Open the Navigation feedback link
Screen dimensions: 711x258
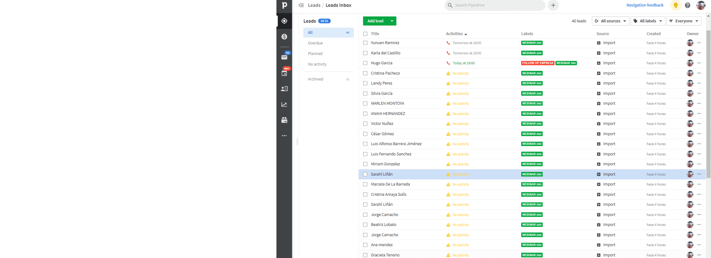tap(645, 5)
